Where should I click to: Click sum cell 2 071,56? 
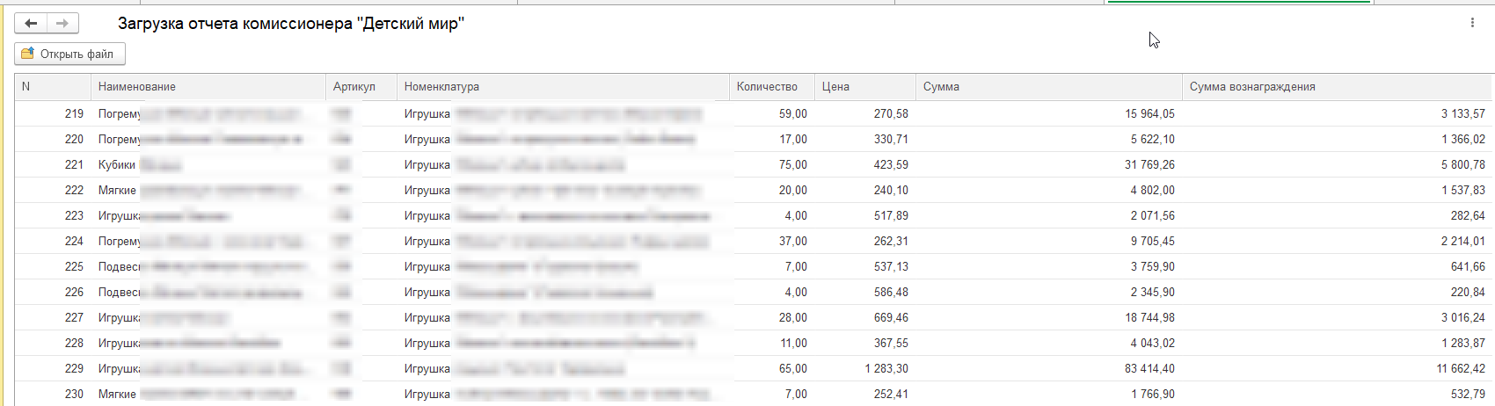(1049, 215)
